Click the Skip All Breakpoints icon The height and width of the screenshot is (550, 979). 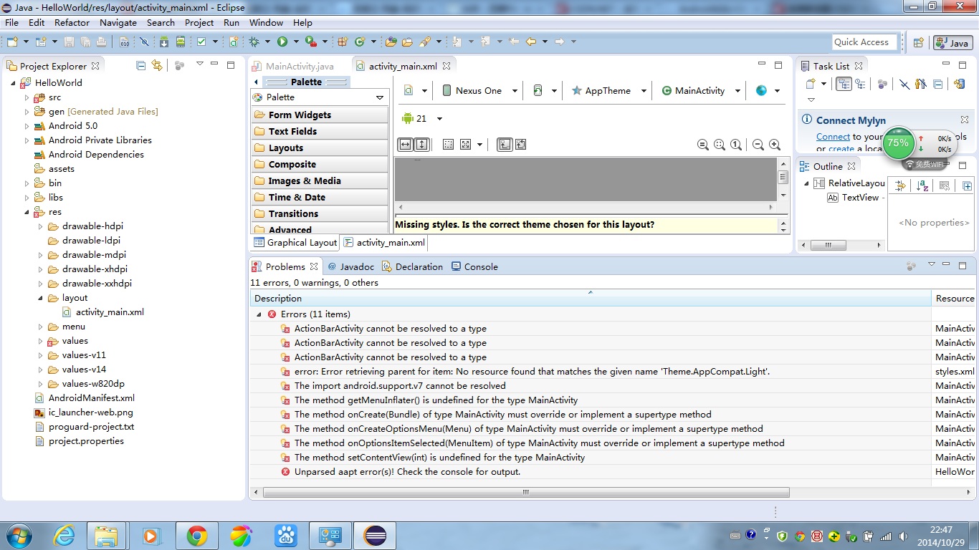click(144, 42)
